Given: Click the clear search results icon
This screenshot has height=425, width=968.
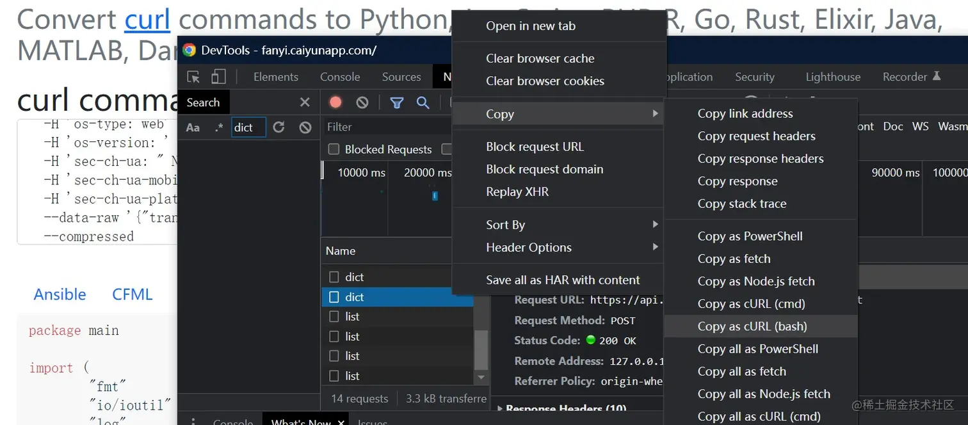Looking at the screenshot, I should [305, 127].
